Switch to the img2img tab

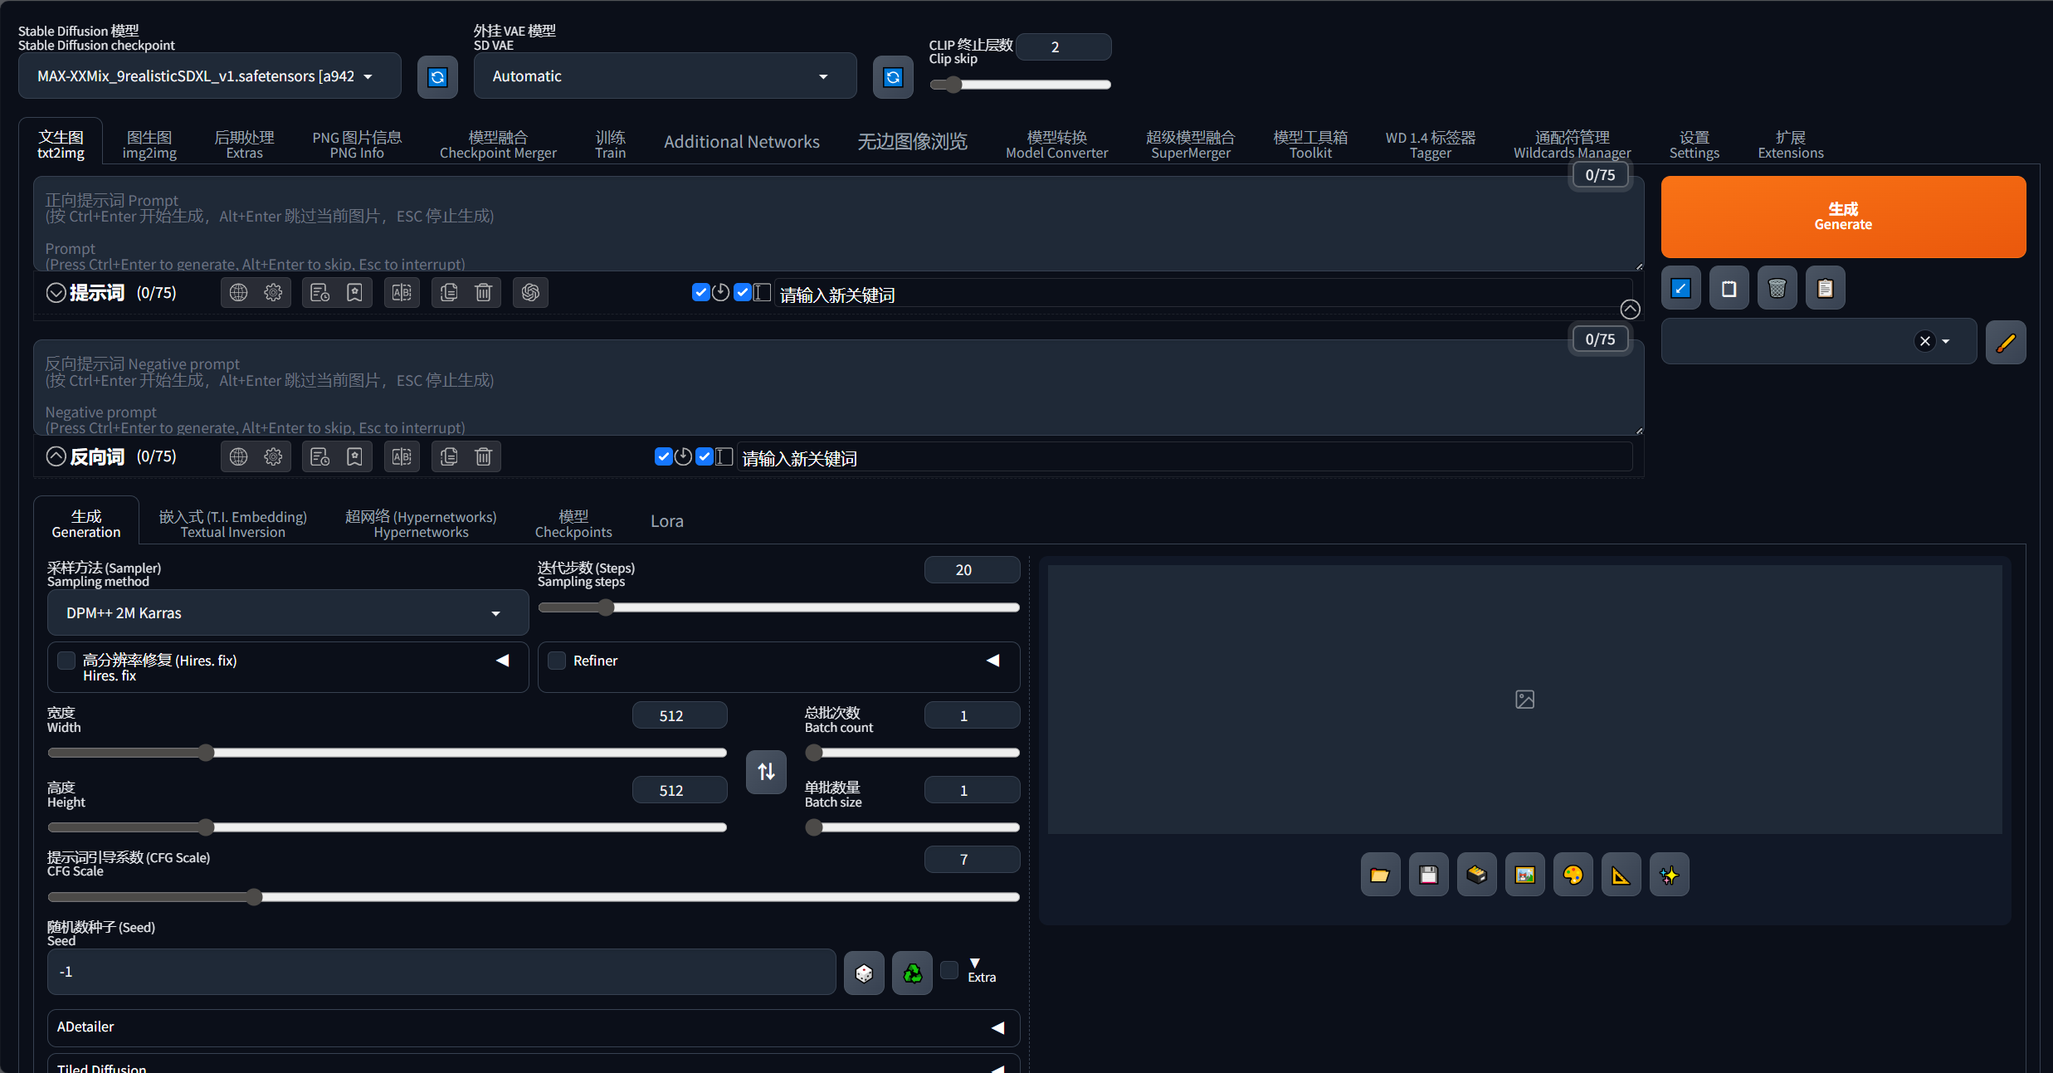pos(149,144)
